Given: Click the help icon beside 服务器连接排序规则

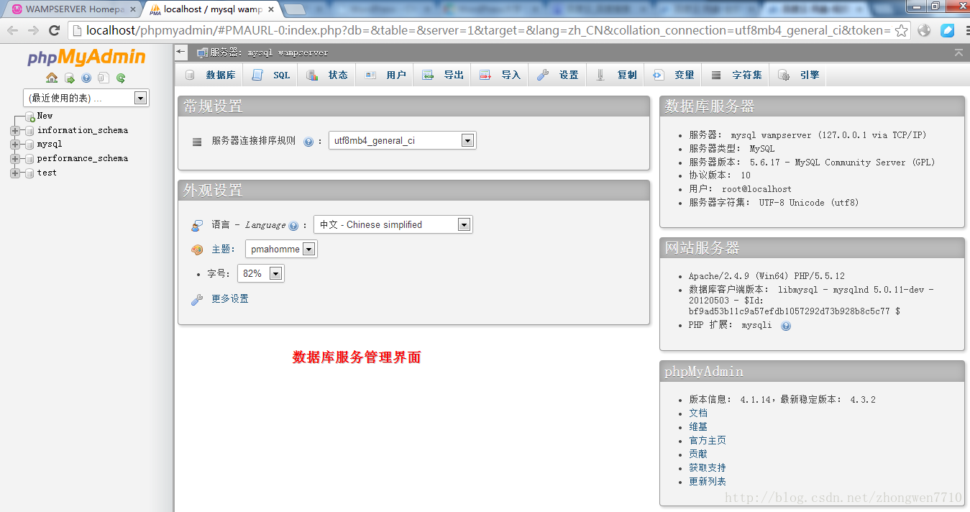Looking at the screenshot, I should (308, 142).
